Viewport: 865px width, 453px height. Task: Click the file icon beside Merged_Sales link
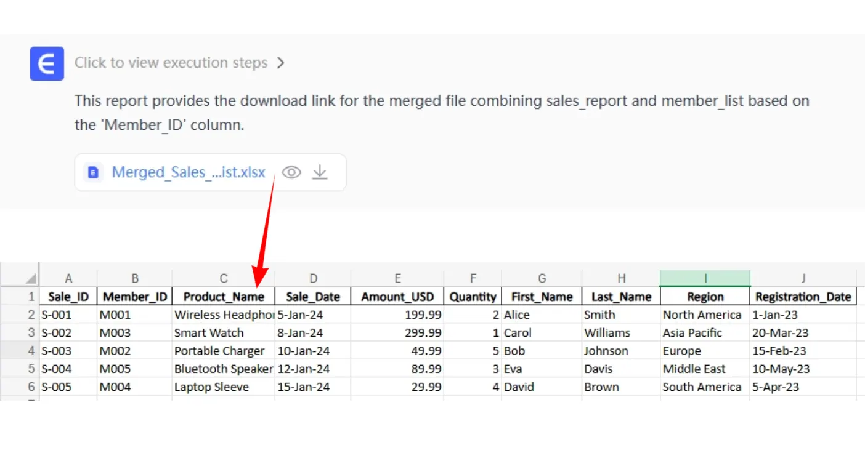(93, 172)
